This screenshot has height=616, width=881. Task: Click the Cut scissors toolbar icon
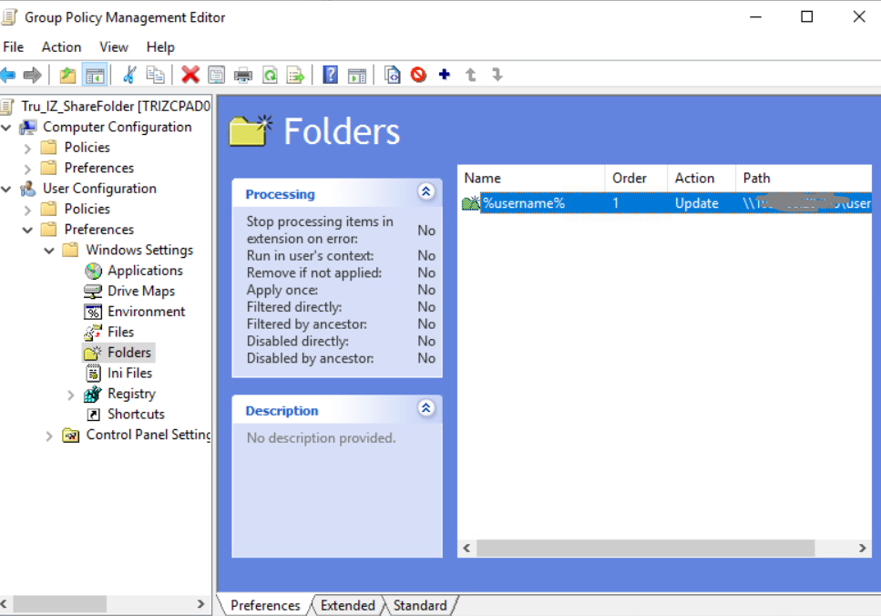pyautogui.click(x=129, y=75)
